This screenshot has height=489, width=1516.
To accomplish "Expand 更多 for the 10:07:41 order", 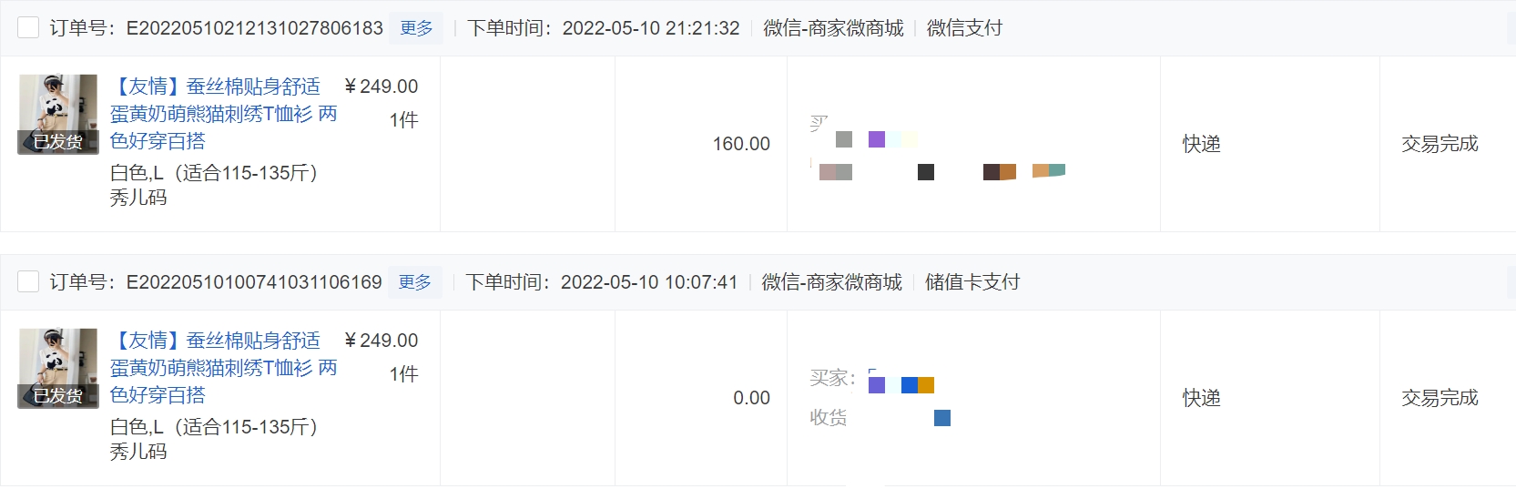I will [414, 282].
